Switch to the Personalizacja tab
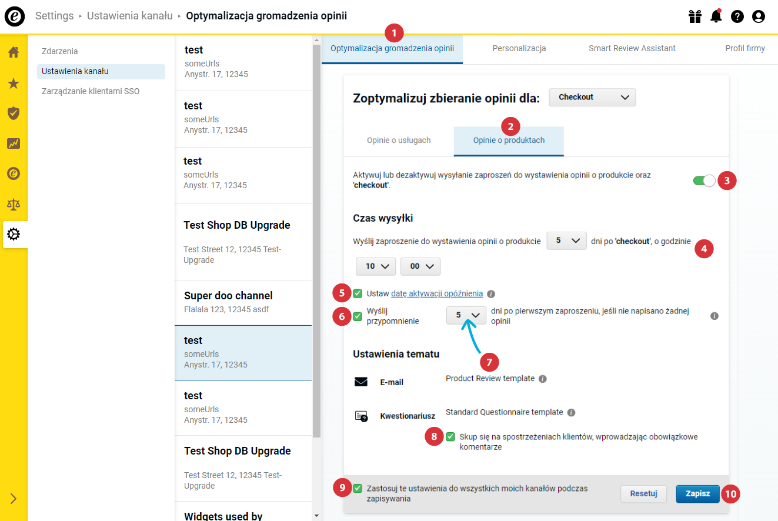 (x=519, y=48)
